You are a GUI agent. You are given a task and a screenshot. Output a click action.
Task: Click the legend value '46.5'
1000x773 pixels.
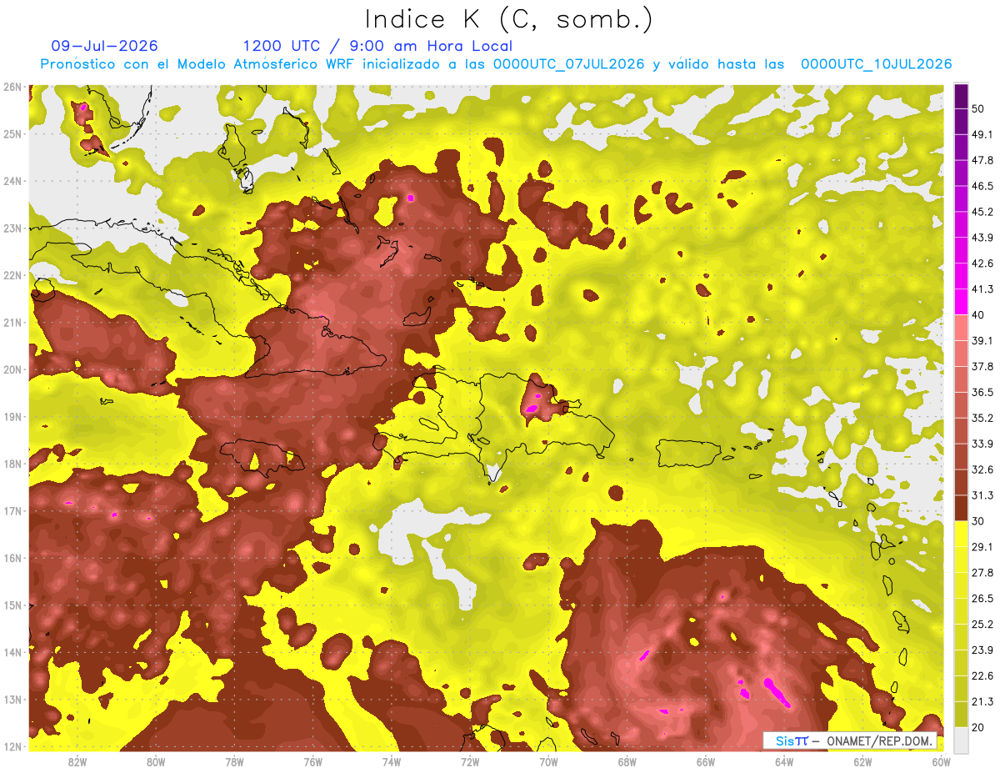(x=982, y=186)
